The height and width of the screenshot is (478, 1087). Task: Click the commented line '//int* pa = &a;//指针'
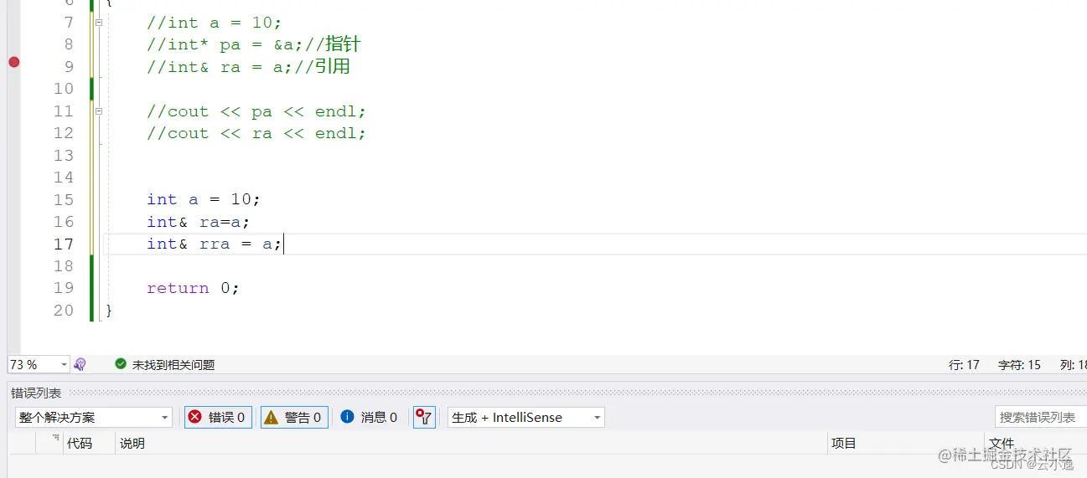254,44
